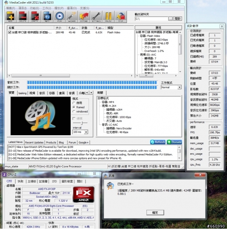227x229 pixels.
Task: Click the message dialog reel icon
Action: click(x=110, y=185)
